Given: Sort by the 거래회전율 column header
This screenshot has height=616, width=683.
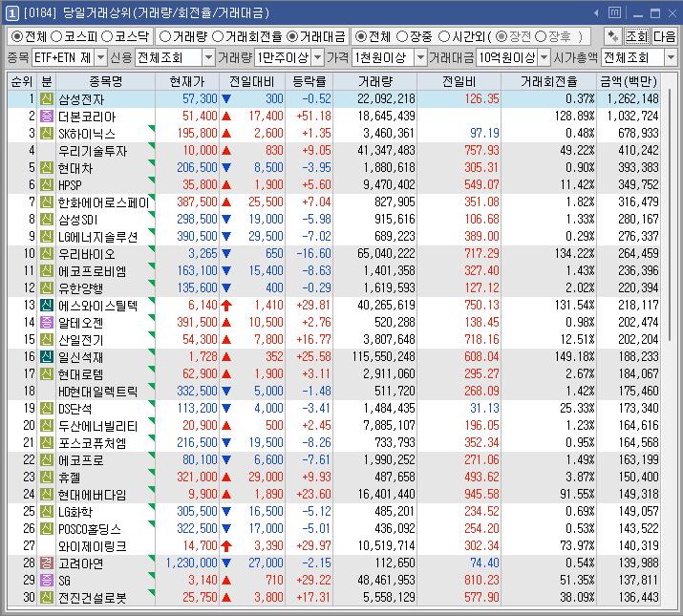Looking at the screenshot, I should (x=549, y=81).
